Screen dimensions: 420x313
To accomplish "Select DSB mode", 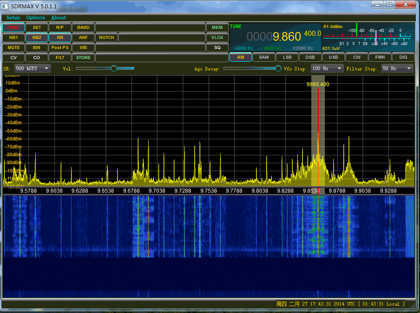I will (310, 57).
